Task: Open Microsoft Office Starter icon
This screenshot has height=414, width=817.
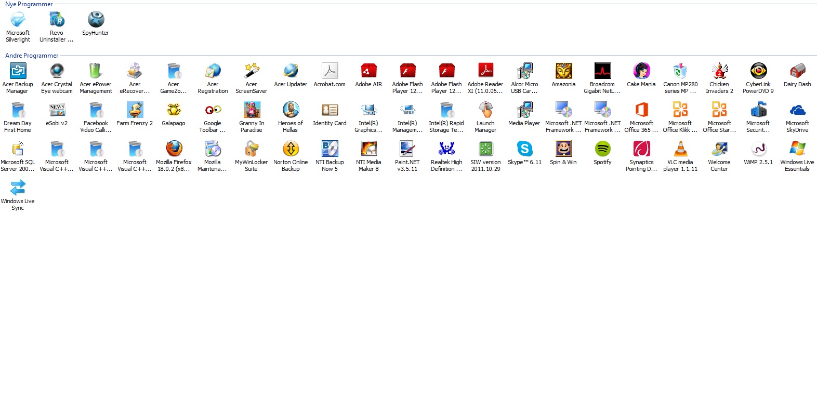Action: click(719, 110)
